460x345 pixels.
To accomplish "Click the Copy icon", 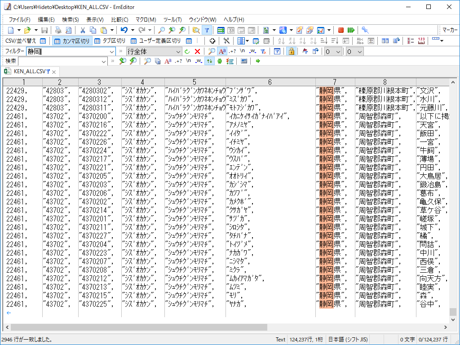I will click(93, 30).
